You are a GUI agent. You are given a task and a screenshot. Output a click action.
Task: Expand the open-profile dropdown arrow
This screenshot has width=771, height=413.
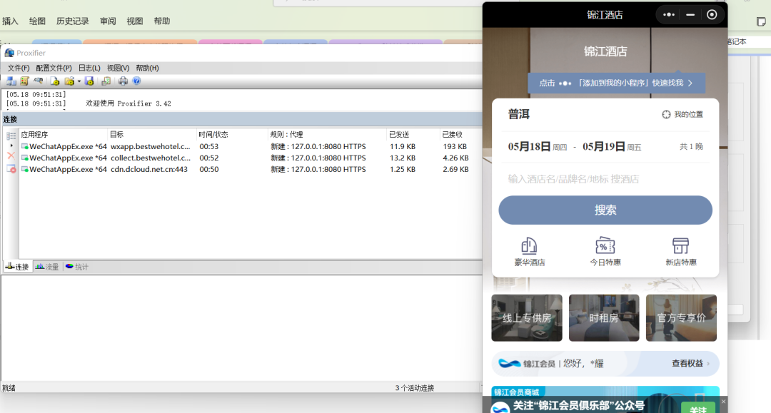click(79, 81)
